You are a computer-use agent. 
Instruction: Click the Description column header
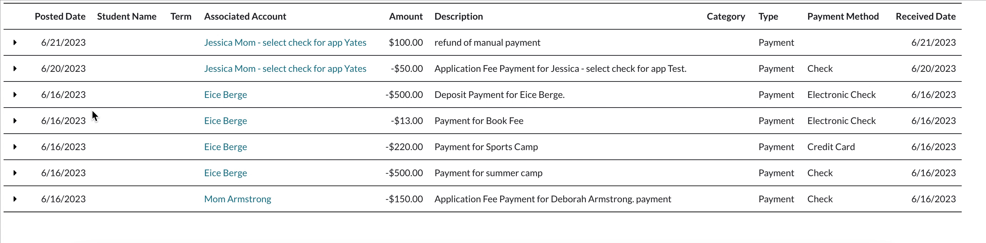459,16
